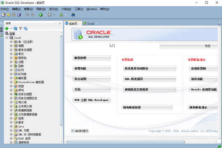222x148 pixels.
Task: Expand the 类型 types node
Action: [11, 86]
